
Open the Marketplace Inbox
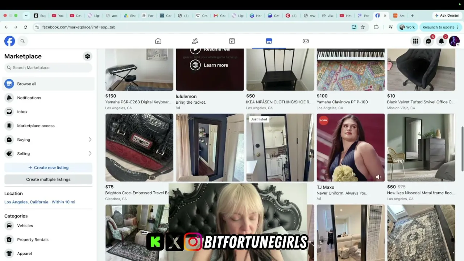click(48, 112)
